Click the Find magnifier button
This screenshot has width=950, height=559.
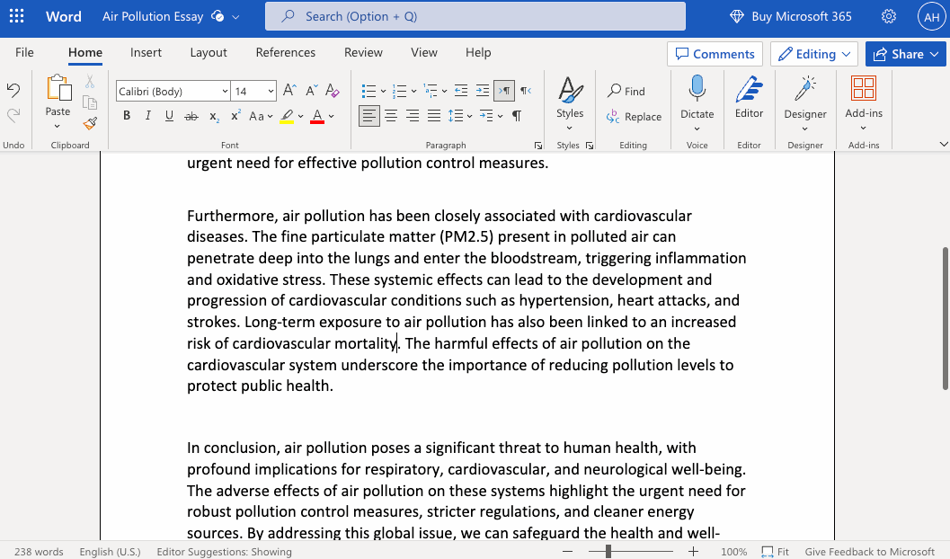pyautogui.click(x=626, y=91)
